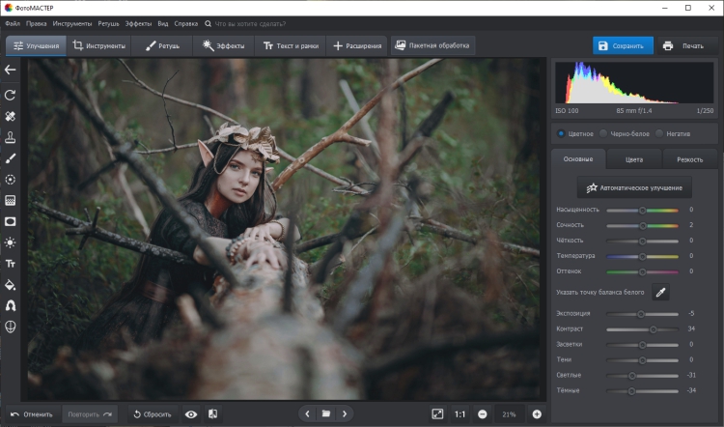Select the Негатив radio option
Screen dimensions: 724x427
658,133
